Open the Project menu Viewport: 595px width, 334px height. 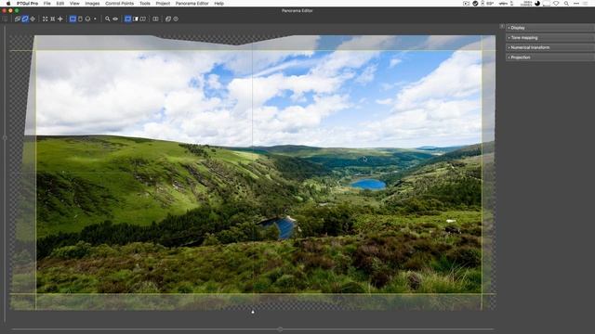click(x=163, y=3)
